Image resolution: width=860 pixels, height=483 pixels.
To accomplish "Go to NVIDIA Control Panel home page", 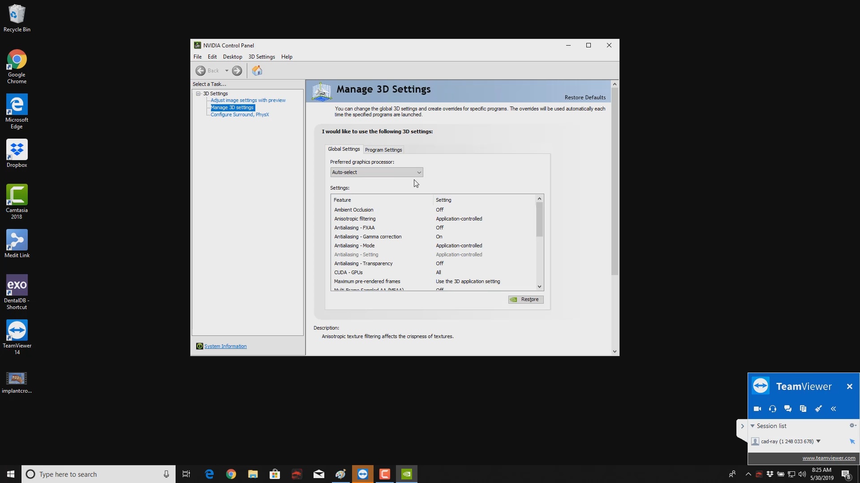I will coord(257,71).
